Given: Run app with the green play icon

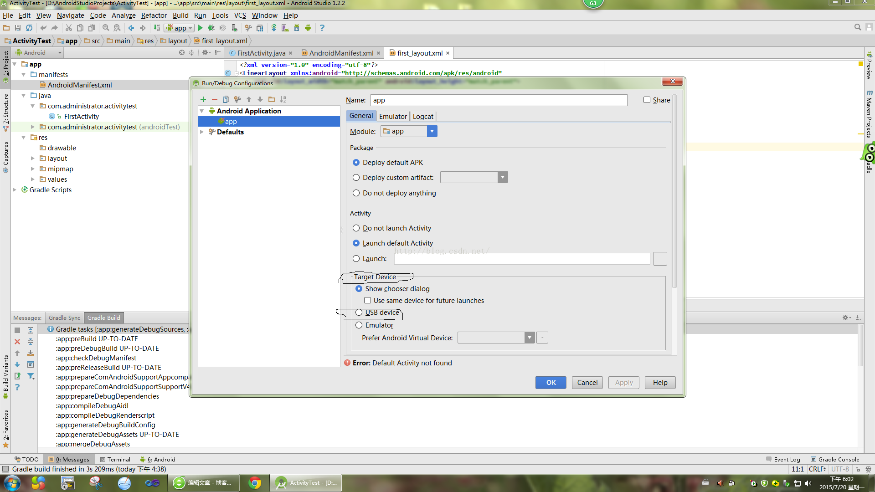Looking at the screenshot, I should pyautogui.click(x=200, y=28).
